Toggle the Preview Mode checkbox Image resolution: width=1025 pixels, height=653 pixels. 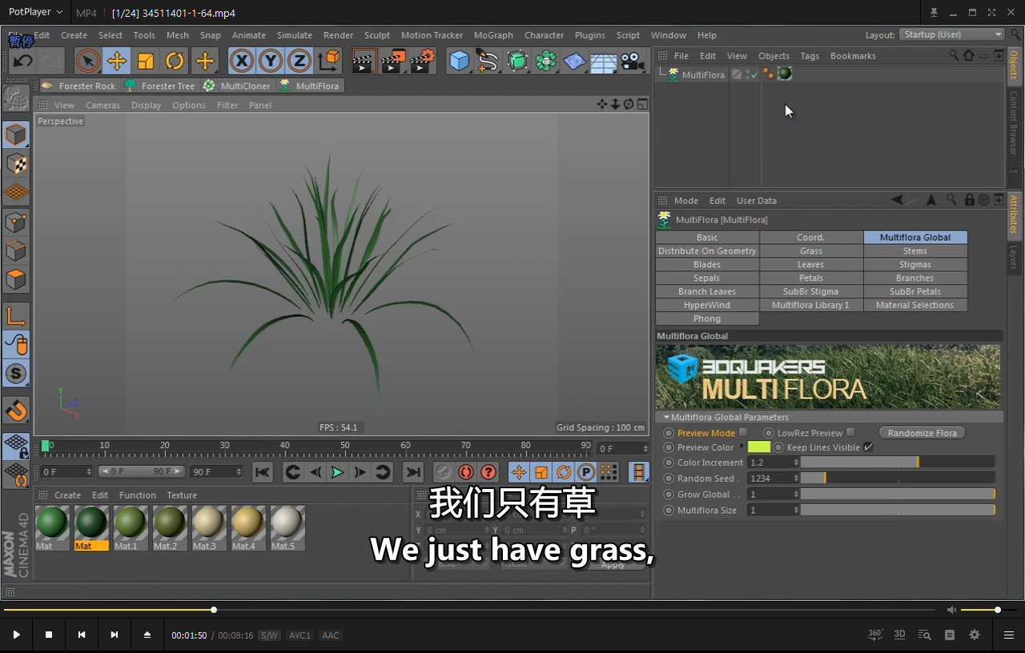(x=743, y=432)
